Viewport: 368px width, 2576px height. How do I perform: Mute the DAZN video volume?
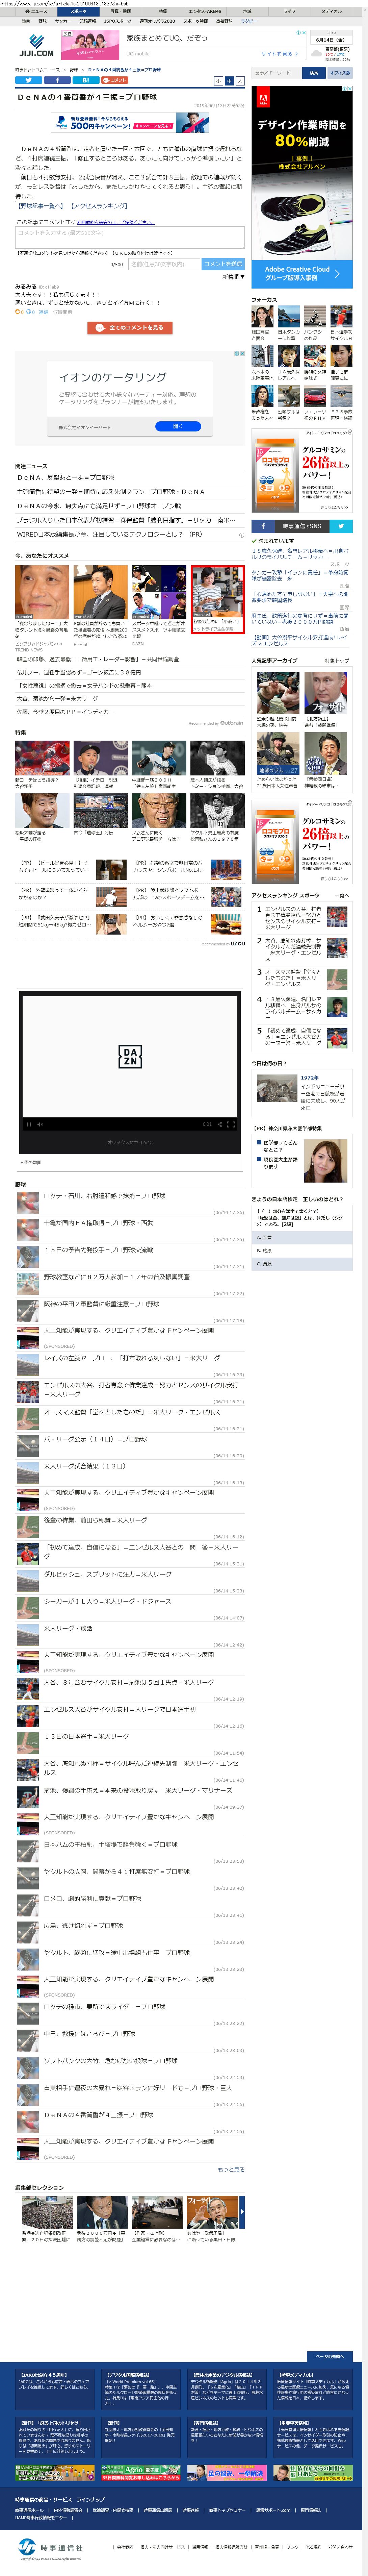[x=40, y=1124]
